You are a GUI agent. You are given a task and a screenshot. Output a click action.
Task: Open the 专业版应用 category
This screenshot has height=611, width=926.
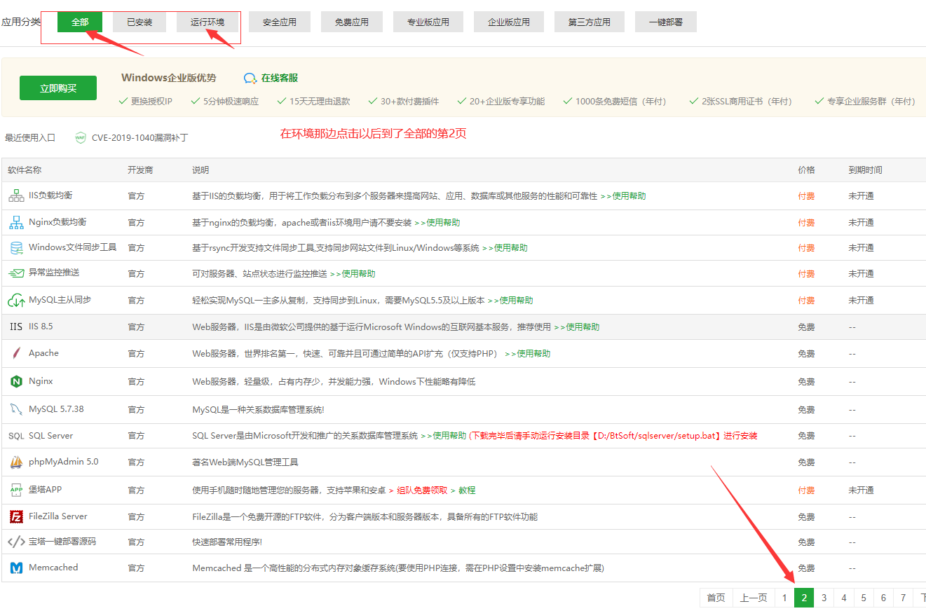[428, 22]
